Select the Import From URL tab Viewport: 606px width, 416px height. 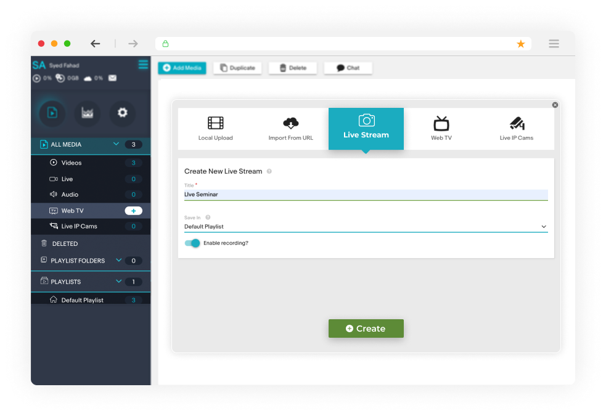(x=290, y=129)
